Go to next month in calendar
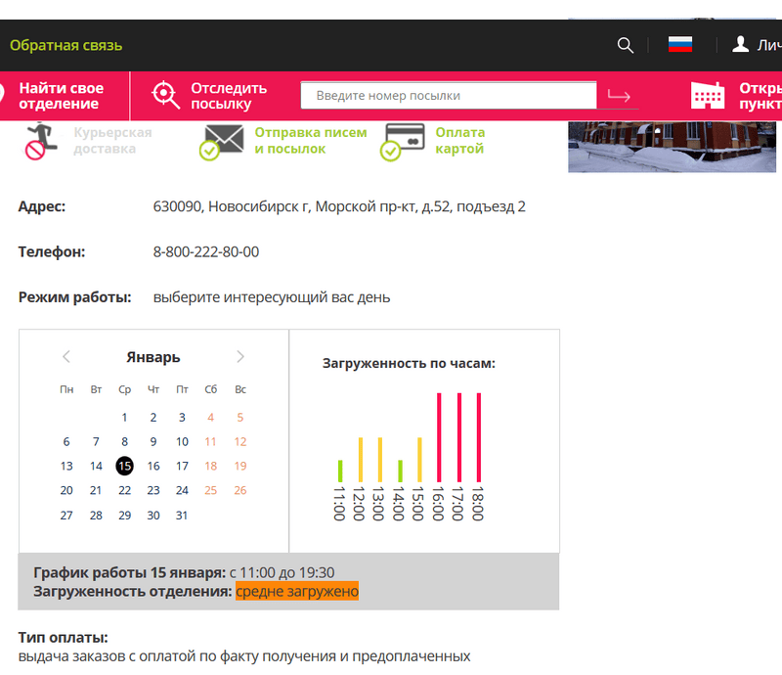This screenshot has height=675, width=782. [240, 356]
